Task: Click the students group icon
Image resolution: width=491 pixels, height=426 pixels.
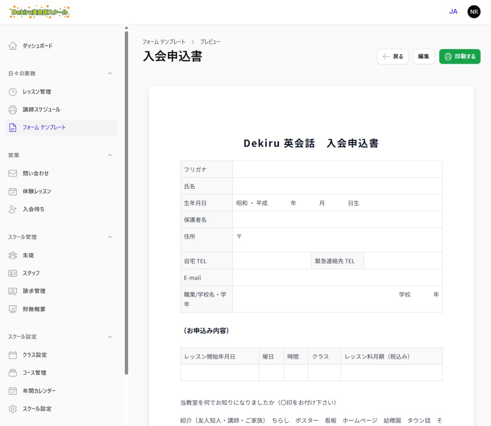Action: tap(13, 255)
